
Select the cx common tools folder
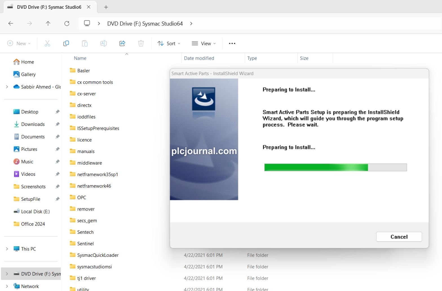pos(91,82)
